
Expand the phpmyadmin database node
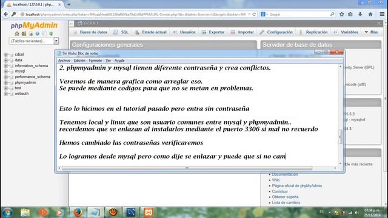click(6, 82)
